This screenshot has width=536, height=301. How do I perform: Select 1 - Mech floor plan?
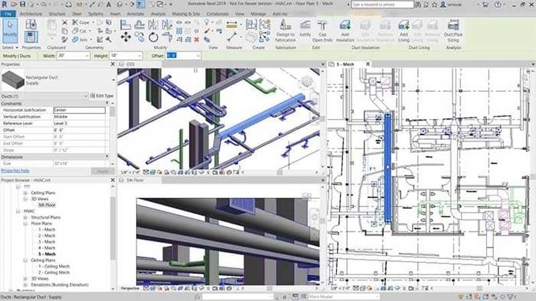tap(46, 229)
